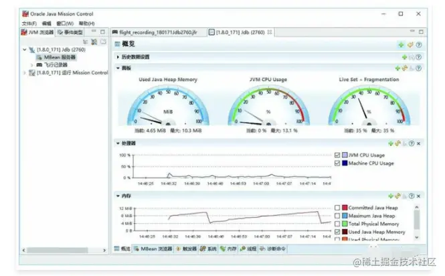
Task: Enable the Committed Java Heap checkbox
Action: tap(337, 208)
